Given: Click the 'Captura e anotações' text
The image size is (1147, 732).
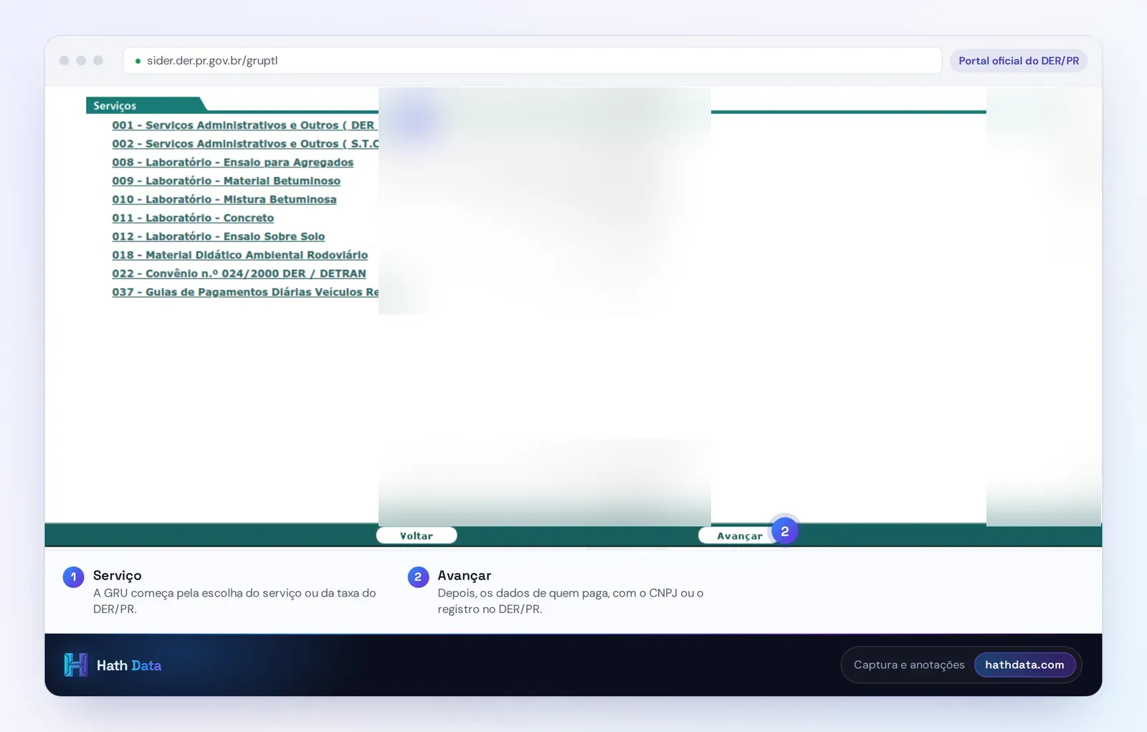Looking at the screenshot, I should pyautogui.click(x=909, y=665).
